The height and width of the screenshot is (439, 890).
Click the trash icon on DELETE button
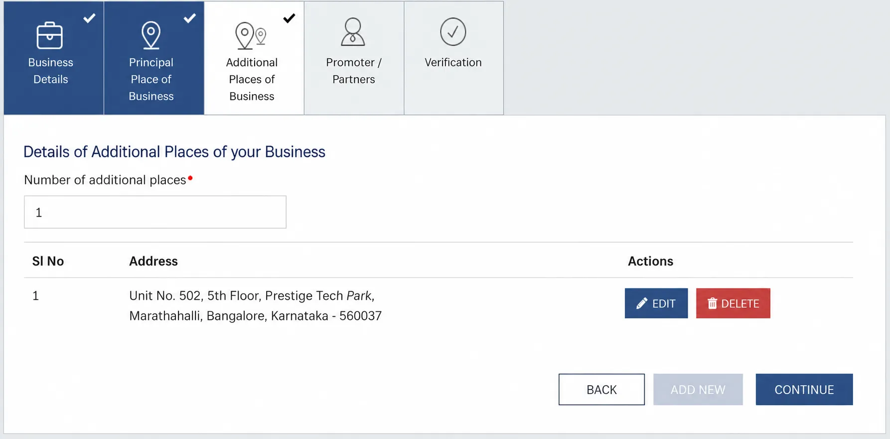click(712, 303)
